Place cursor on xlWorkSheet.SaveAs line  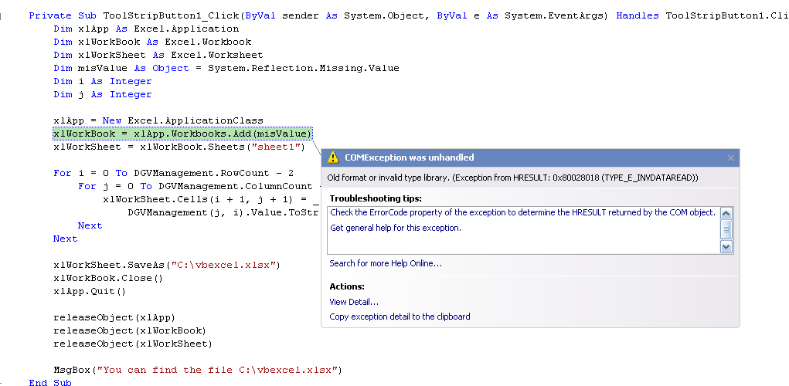(x=167, y=264)
